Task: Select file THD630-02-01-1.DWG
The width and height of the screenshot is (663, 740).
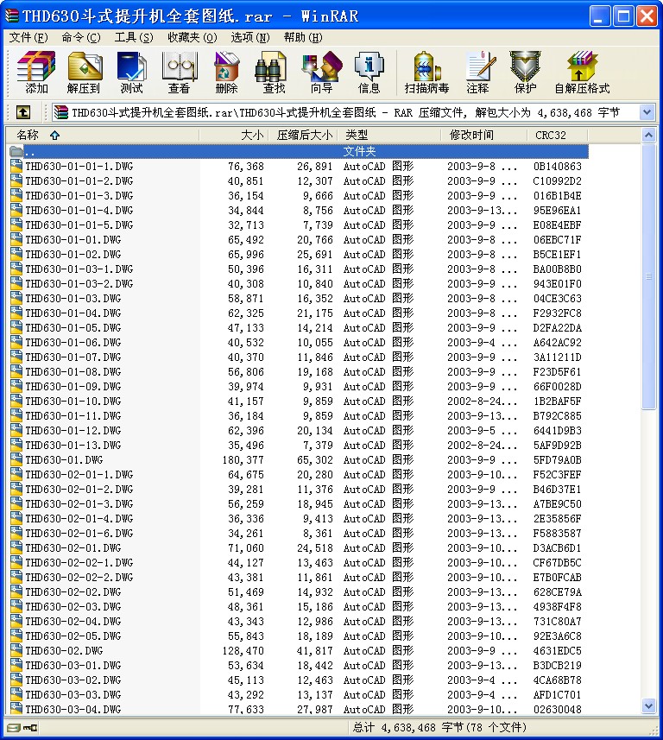Action: 79,474
